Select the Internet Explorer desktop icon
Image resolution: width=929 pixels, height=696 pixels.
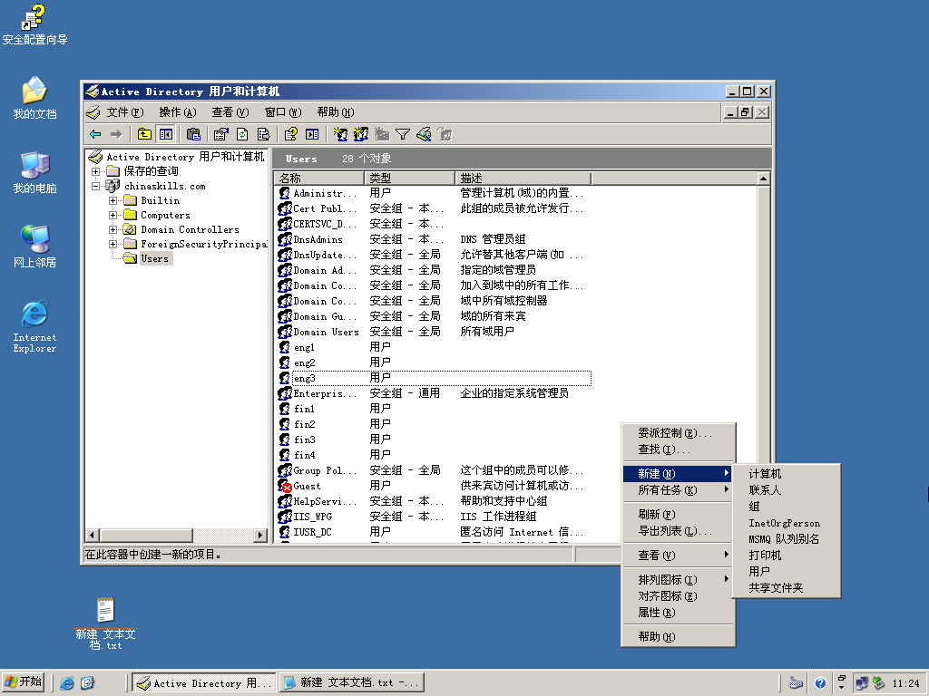click(35, 326)
